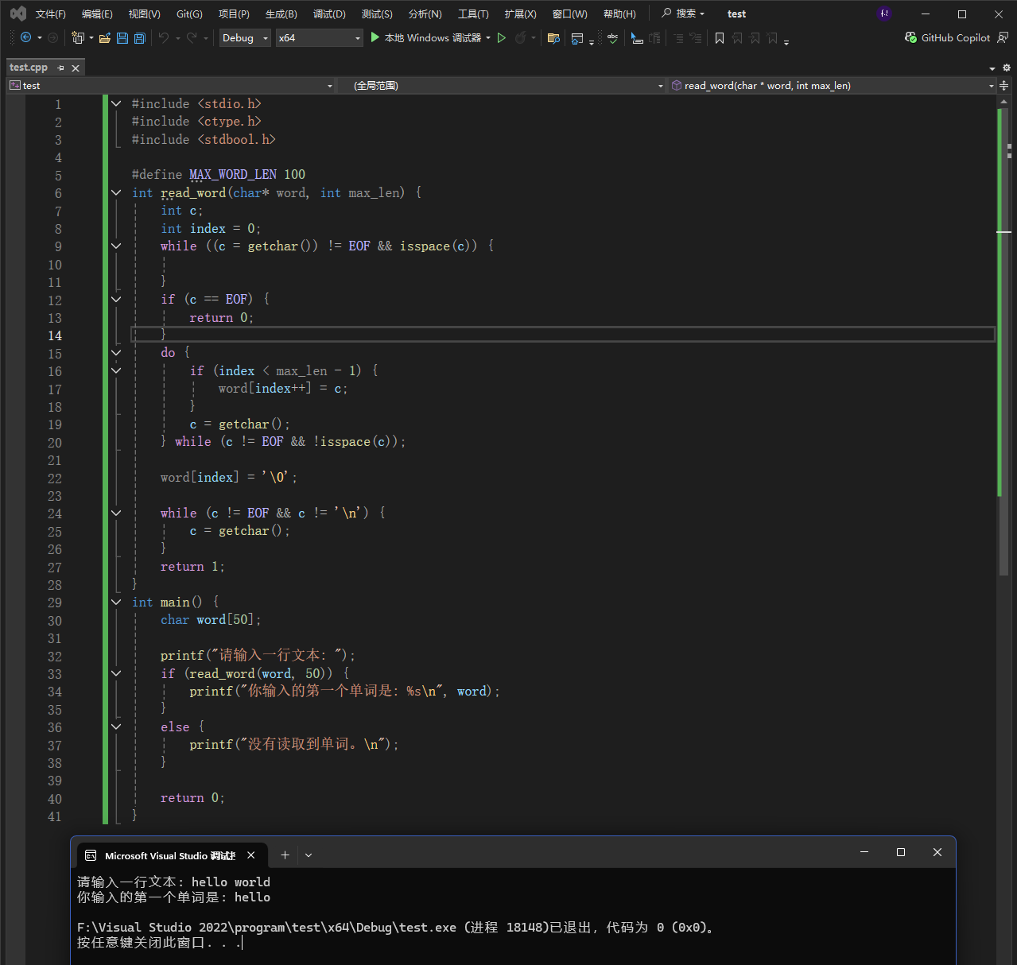Click the New Project icon
Screen dimensions: 1017x965
(78, 37)
